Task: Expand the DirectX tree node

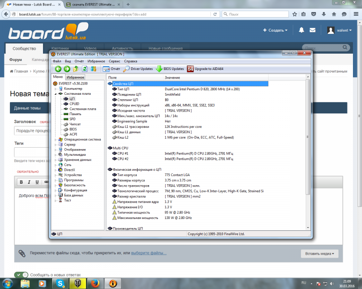Action: [56, 170]
